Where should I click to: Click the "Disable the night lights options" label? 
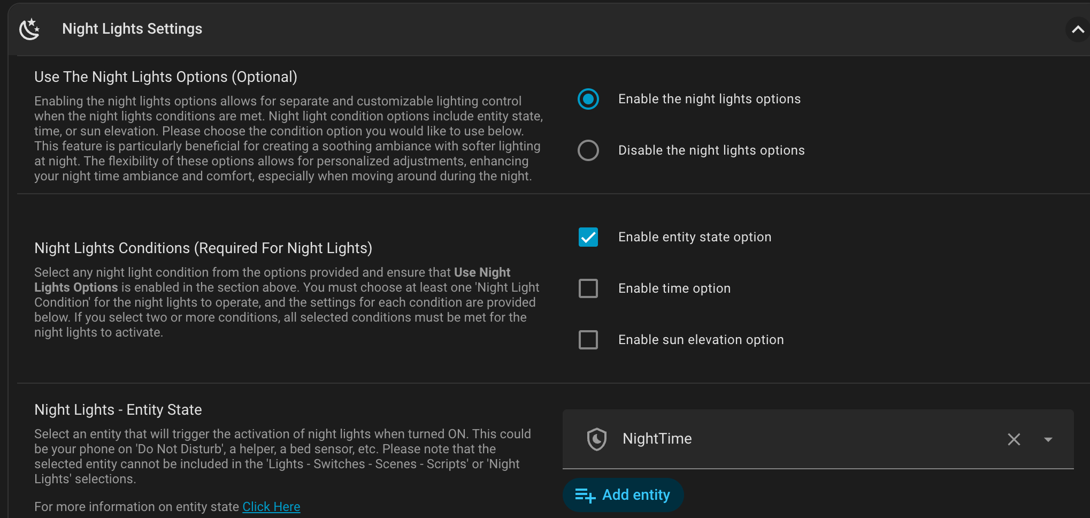tap(711, 150)
